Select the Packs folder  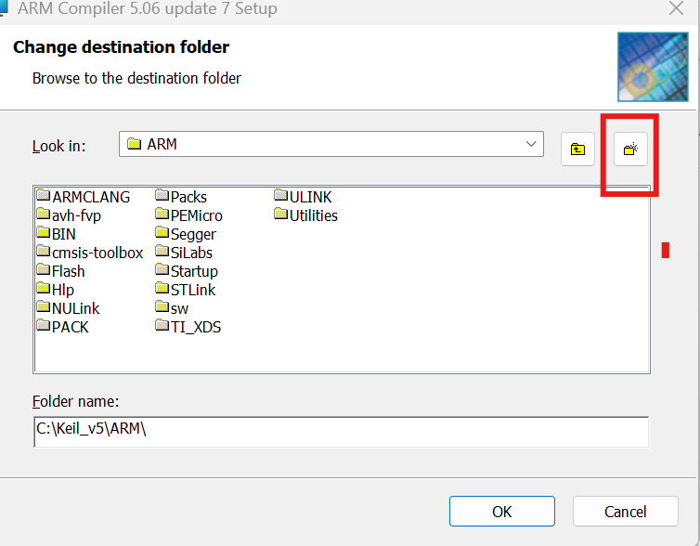(181, 197)
